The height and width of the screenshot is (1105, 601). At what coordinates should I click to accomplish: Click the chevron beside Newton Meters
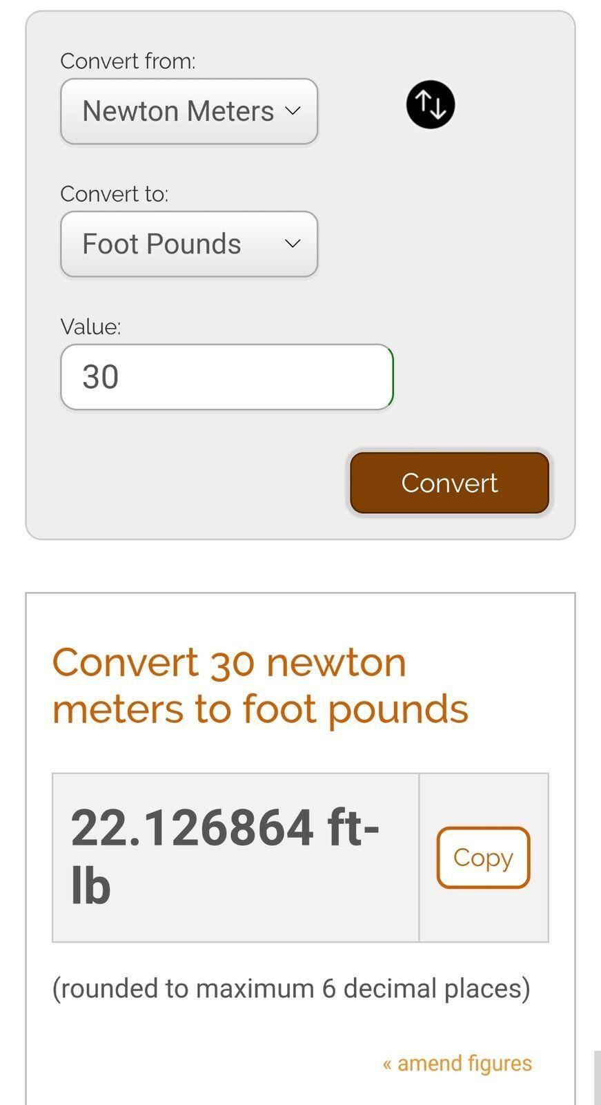(x=293, y=111)
